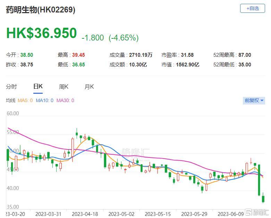Click the 均线 moving average label

click(11, 100)
